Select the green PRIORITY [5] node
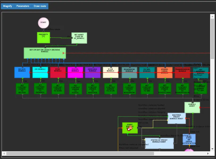Viewport: 216px width, 159px height. 43,37
